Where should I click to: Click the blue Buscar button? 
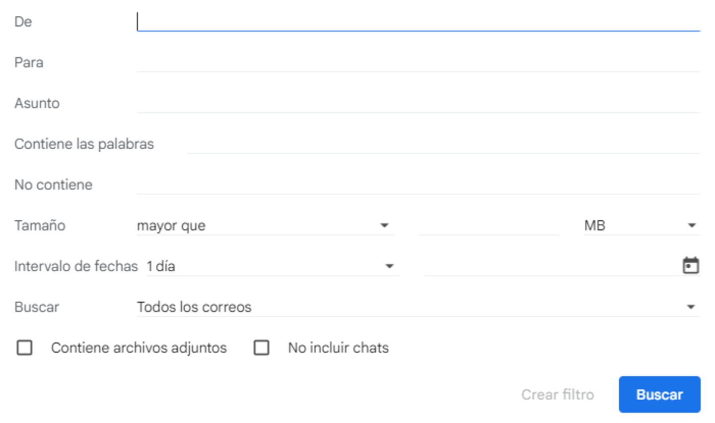pos(659,394)
